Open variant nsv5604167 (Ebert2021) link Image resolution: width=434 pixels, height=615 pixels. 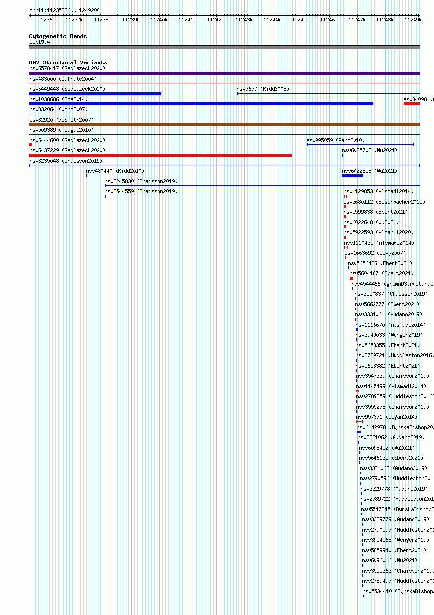pyautogui.click(x=381, y=273)
